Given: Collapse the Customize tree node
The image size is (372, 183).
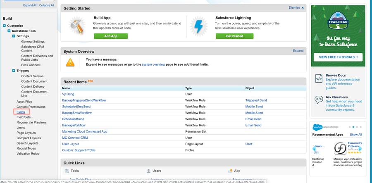Looking at the screenshot, I should point(4,26).
